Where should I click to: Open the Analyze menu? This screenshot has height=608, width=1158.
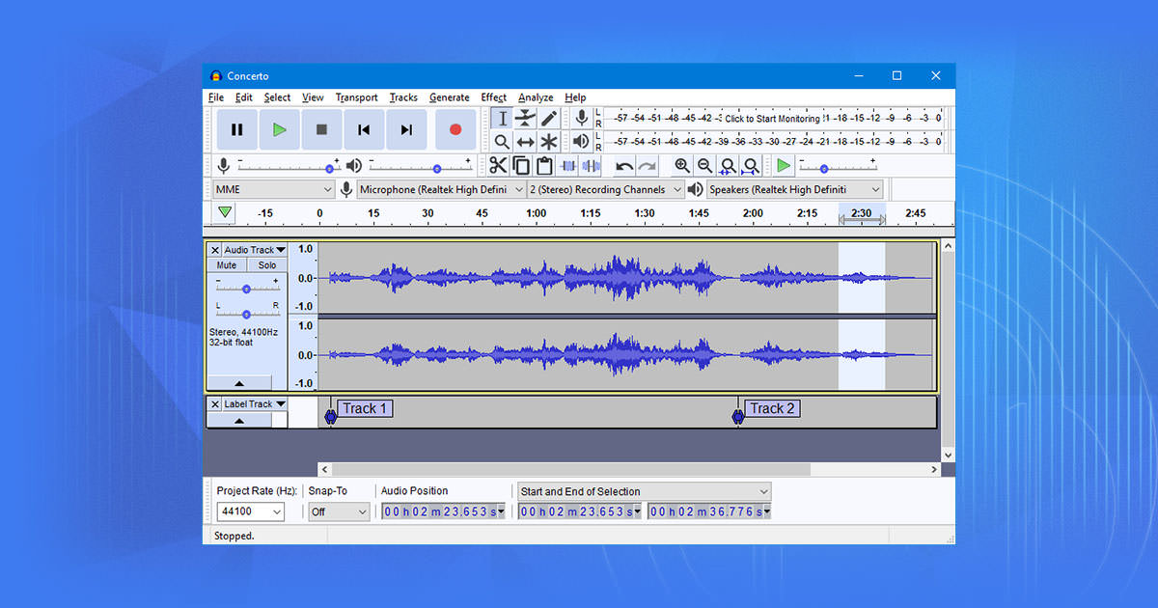pos(536,97)
